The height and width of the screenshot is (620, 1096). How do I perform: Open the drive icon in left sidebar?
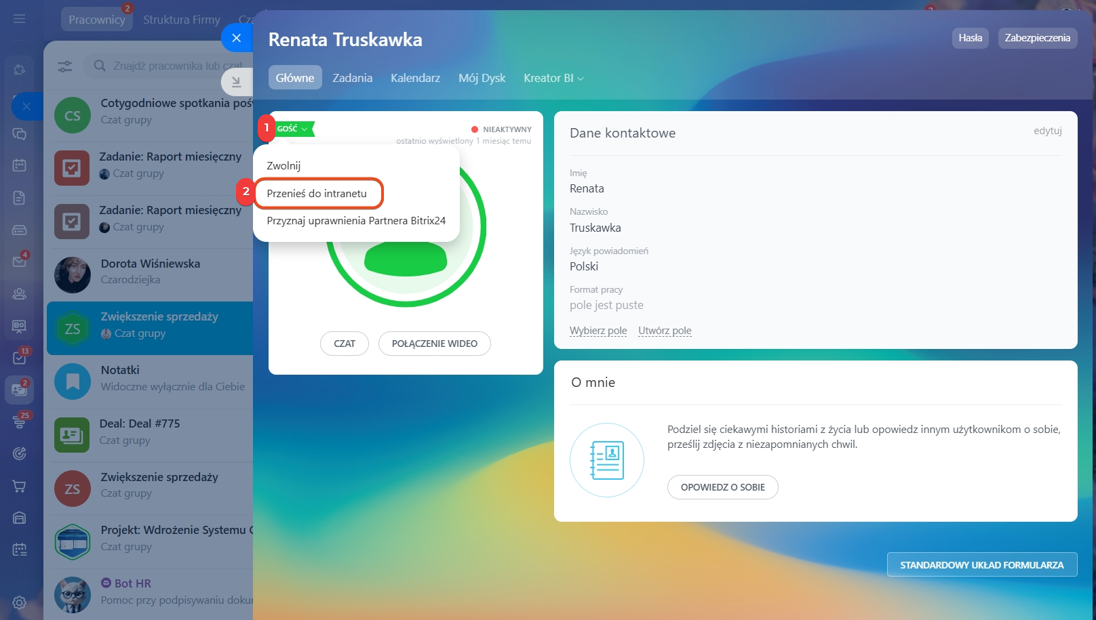(x=19, y=230)
